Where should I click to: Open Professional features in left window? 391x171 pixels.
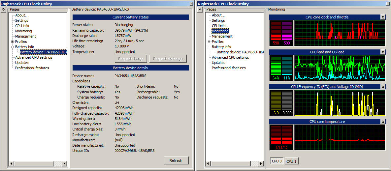(x=32, y=68)
